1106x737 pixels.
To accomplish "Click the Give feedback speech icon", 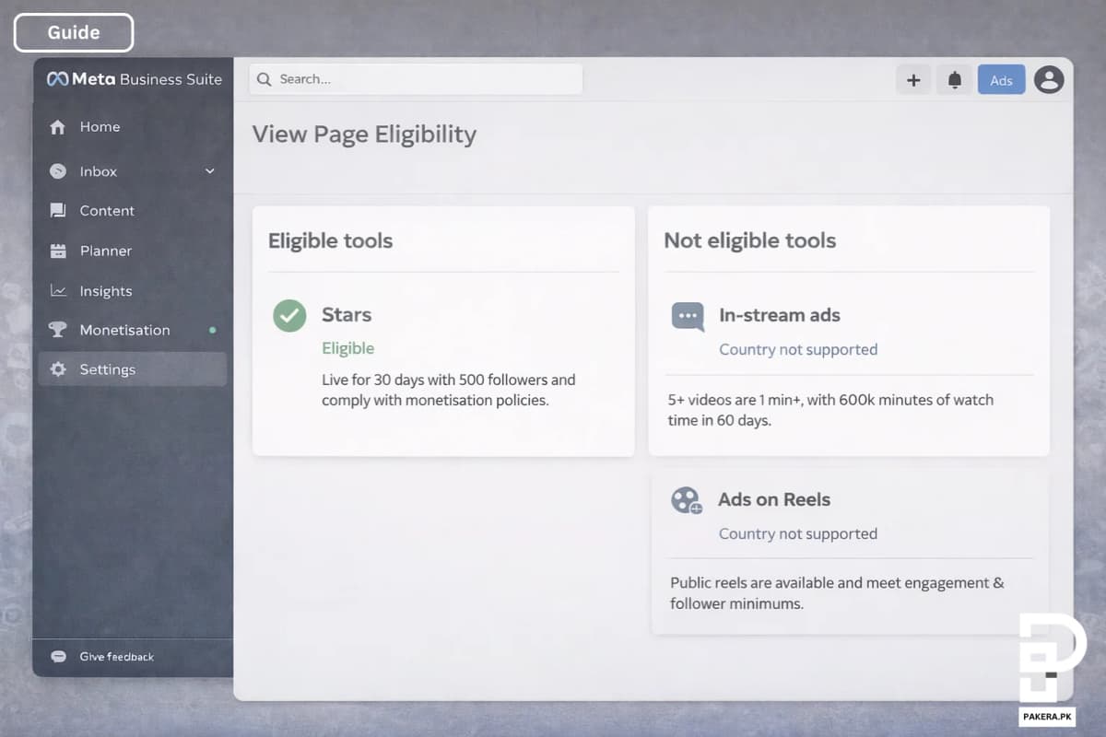I will click(x=58, y=657).
